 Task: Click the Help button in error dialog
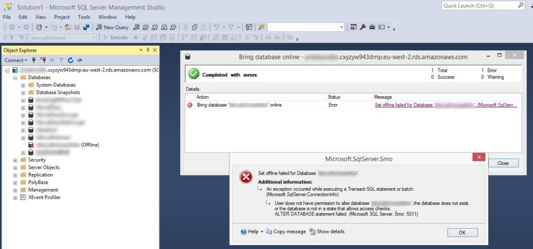click(250, 232)
